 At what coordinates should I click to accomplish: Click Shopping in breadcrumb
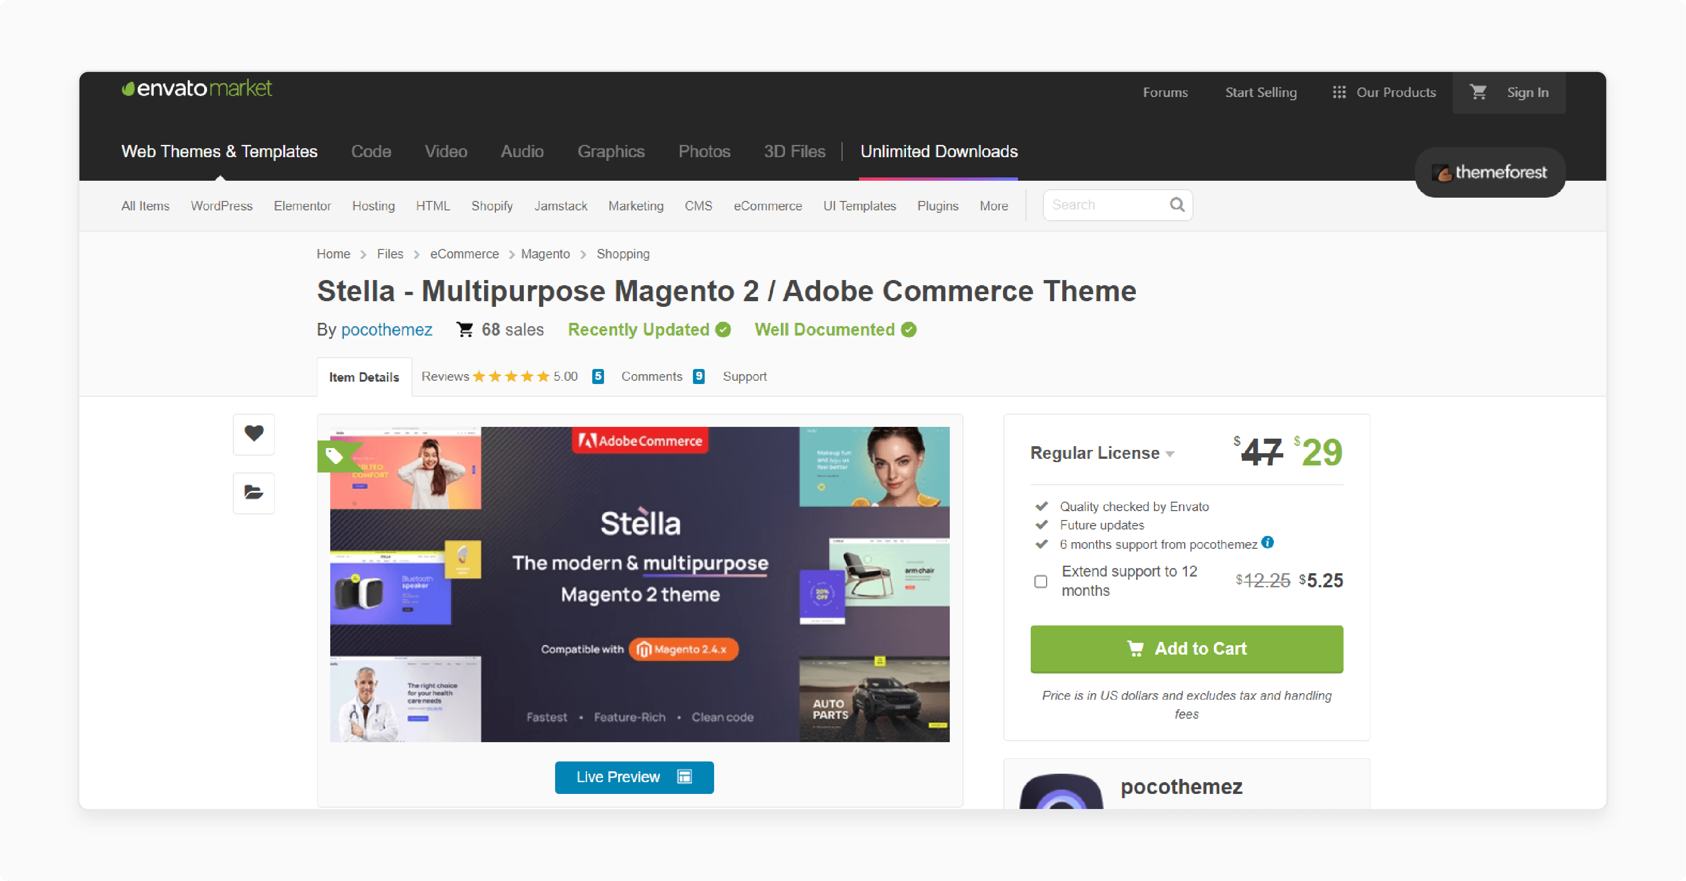click(x=622, y=254)
